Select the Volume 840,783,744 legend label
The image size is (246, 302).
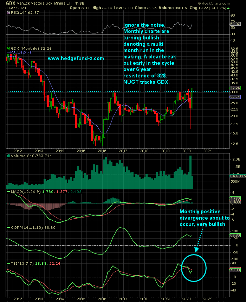31,156
